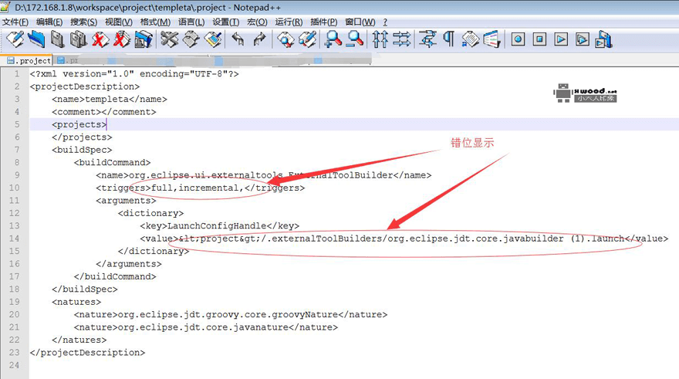The image size is (679, 379).
Task: Click the New file toolbar icon
Action: (x=15, y=39)
